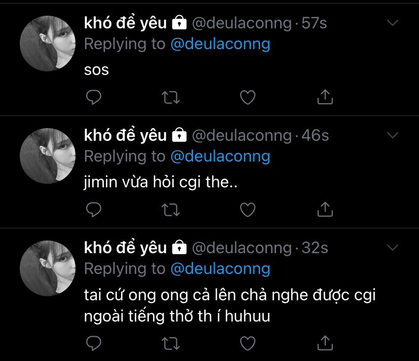The image size is (419, 361).
Task: Reply to the "tai cứ ong ong" tweet
Action: (x=94, y=343)
